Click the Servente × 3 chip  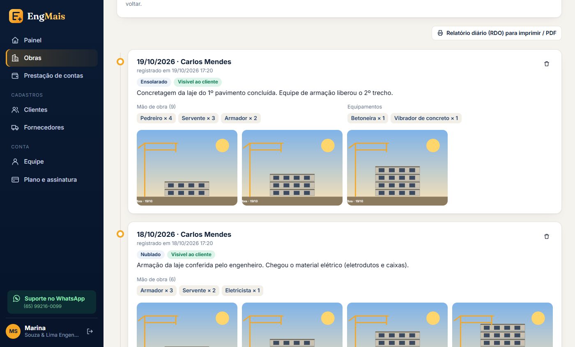(198, 118)
